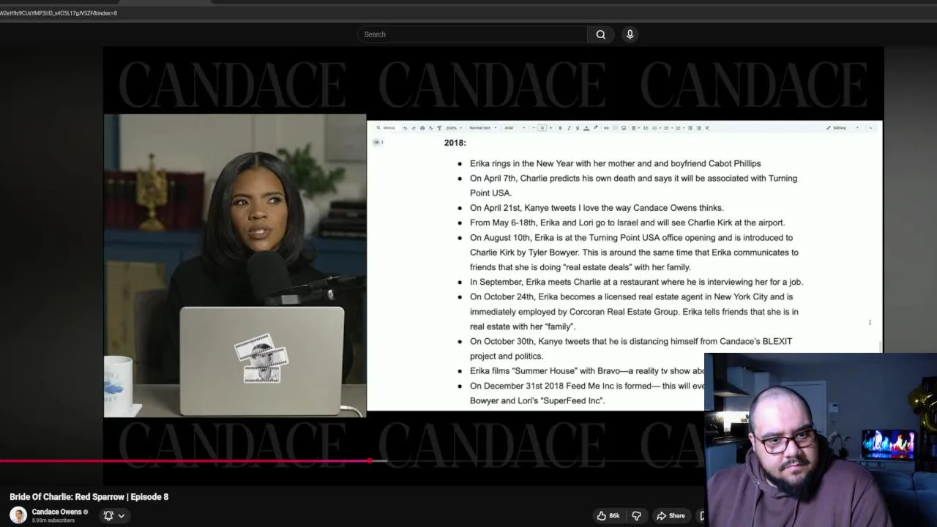Click the YouTube search input field
This screenshot has height=527, width=937.
click(472, 34)
